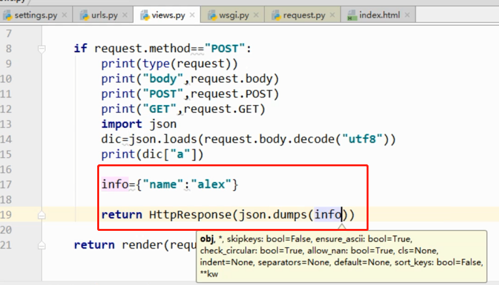Close the wsgi.py tab
Image resolution: width=499 pixels, height=285 pixels.
[x=256, y=15]
